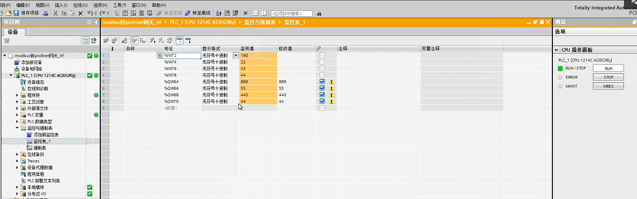The height and width of the screenshot is (199, 637).
Task: Collapse the PLC_1 tree node
Action: (11, 75)
